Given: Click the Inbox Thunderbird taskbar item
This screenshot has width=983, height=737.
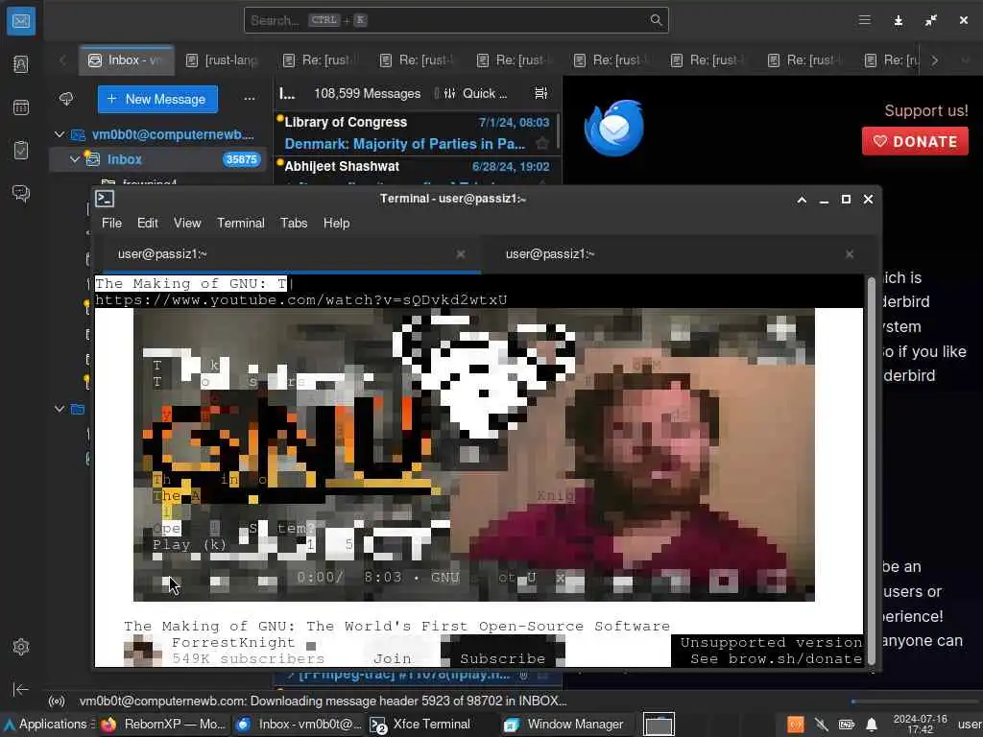Looking at the screenshot, I should pos(299,725).
